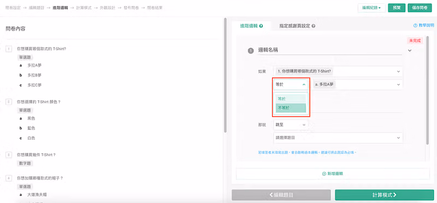Open the 如果 question dropdown
Viewport: 437px width, 203px height.
tap(338, 71)
